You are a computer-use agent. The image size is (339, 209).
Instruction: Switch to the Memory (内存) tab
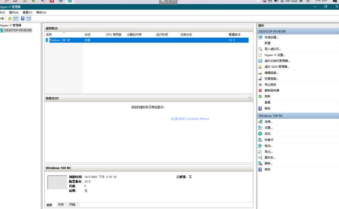click(x=61, y=205)
